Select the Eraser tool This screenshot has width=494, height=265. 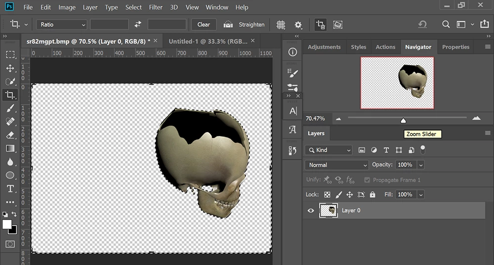(x=10, y=135)
